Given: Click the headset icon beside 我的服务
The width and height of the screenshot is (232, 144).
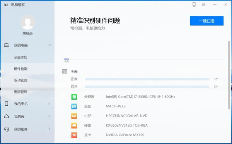Looking at the screenshot, I should 7,129.
